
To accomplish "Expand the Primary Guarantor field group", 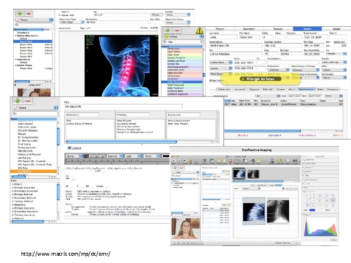I will pyautogui.click(x=13, y=188).
